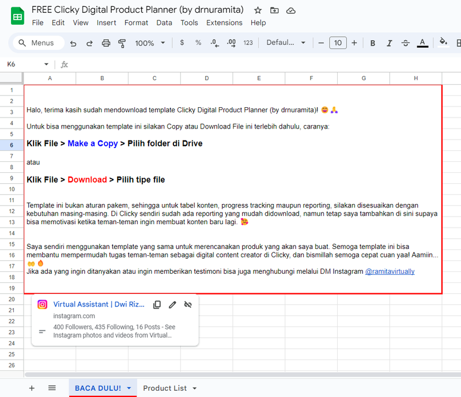
Task: Click the document title text
Action: (138, 10)
